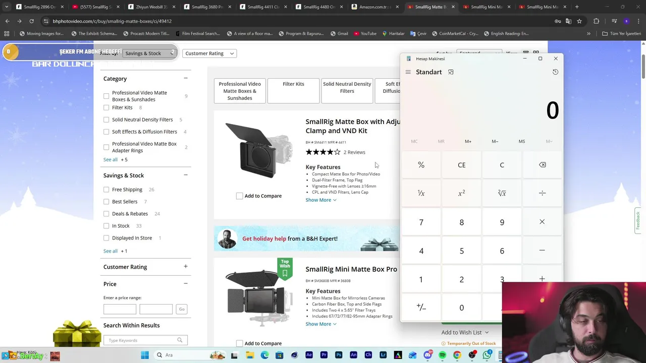Open Spotify from taskbar

[x=442, y=355]
